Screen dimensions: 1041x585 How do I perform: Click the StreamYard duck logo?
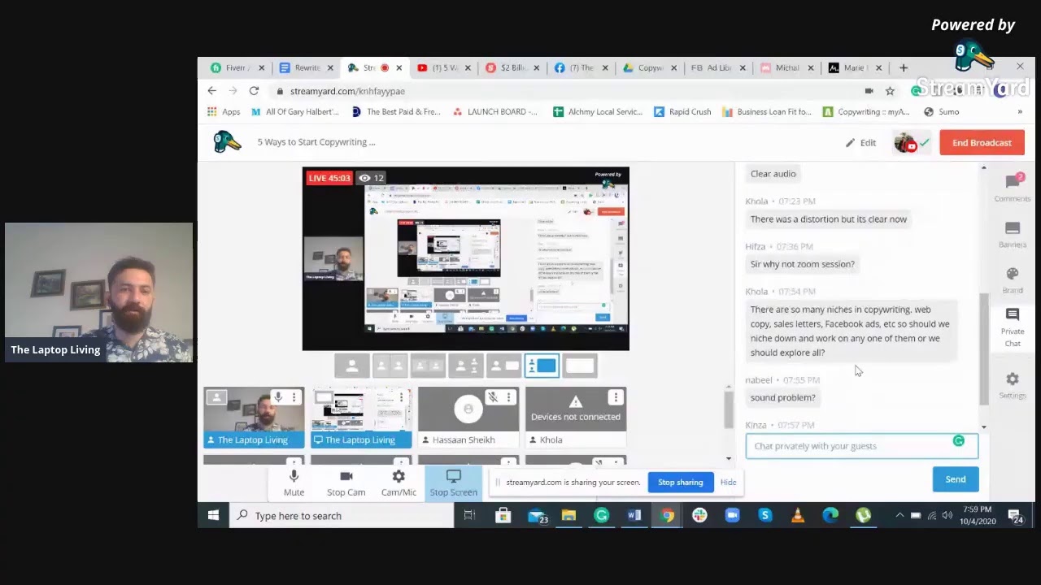coord(227,141)
